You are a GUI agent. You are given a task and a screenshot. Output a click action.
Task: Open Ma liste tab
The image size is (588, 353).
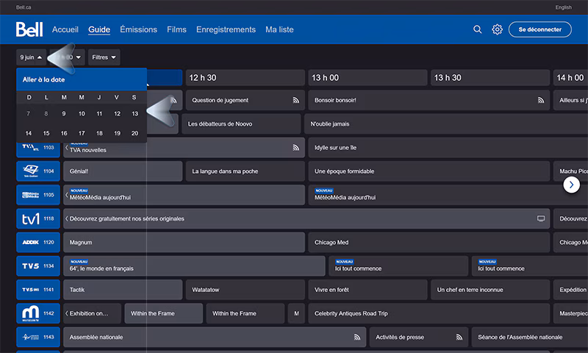click(x=279, y=29)
